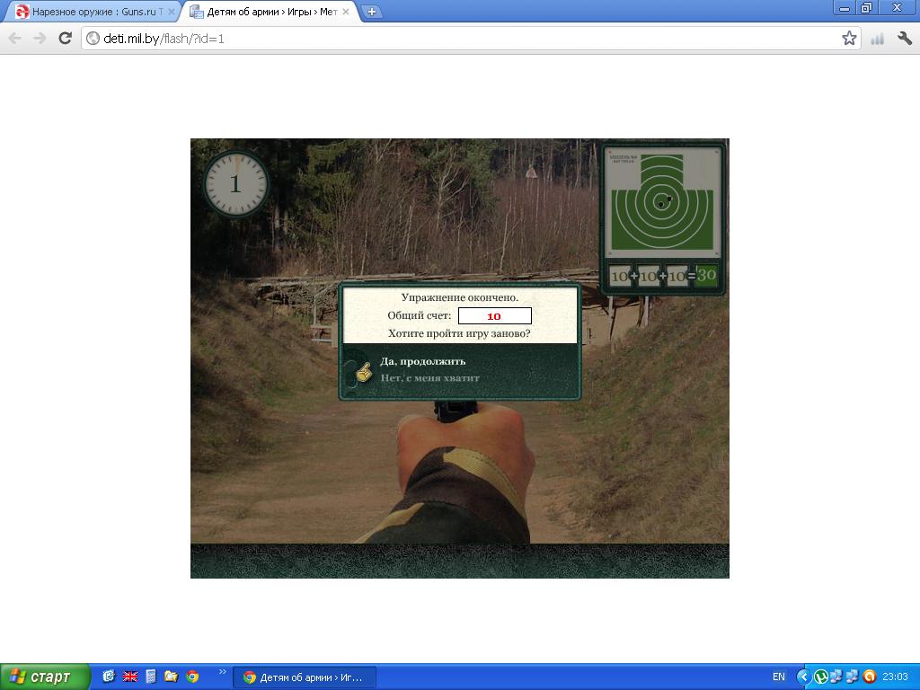Click the clock timer showing 1
Viewport: 920px width, 690px height.
[236, 183]
